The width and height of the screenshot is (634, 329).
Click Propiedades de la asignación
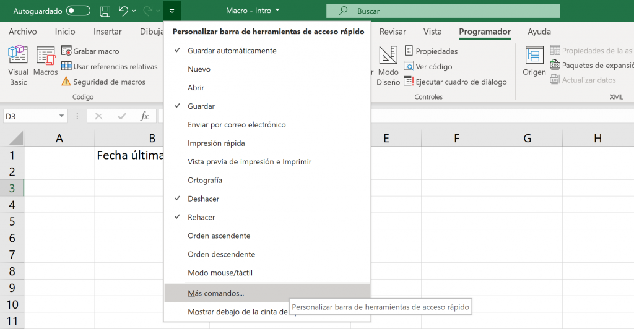[592, 51]
